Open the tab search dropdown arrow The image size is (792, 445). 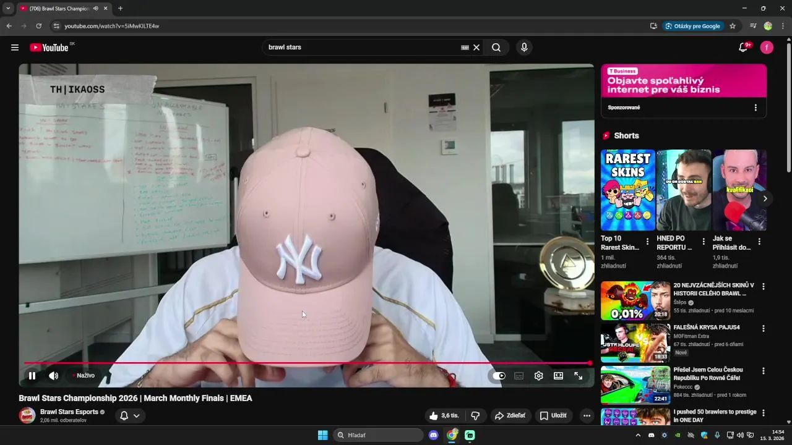pos(8,9)
